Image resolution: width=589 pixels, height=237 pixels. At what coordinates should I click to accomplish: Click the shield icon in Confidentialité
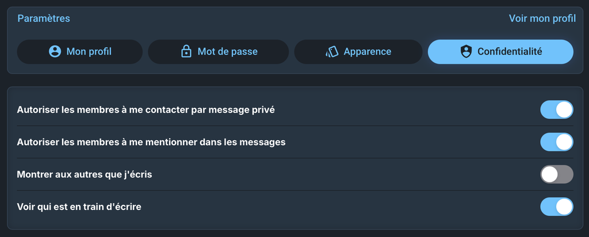[466, 52]
